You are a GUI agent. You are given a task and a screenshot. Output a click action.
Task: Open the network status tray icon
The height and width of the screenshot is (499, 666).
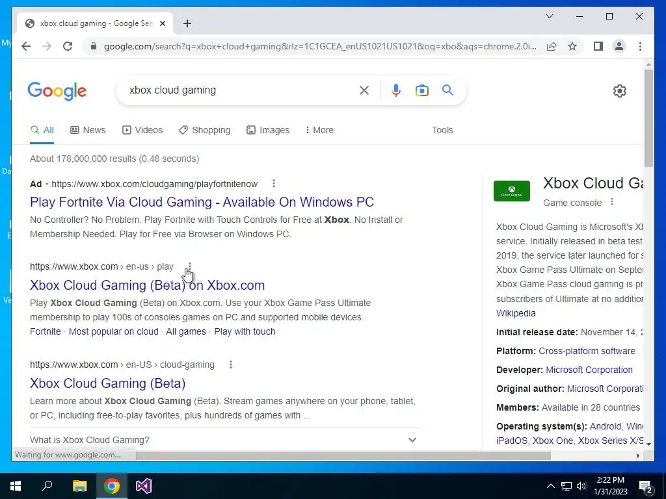[x=566, y=486]
